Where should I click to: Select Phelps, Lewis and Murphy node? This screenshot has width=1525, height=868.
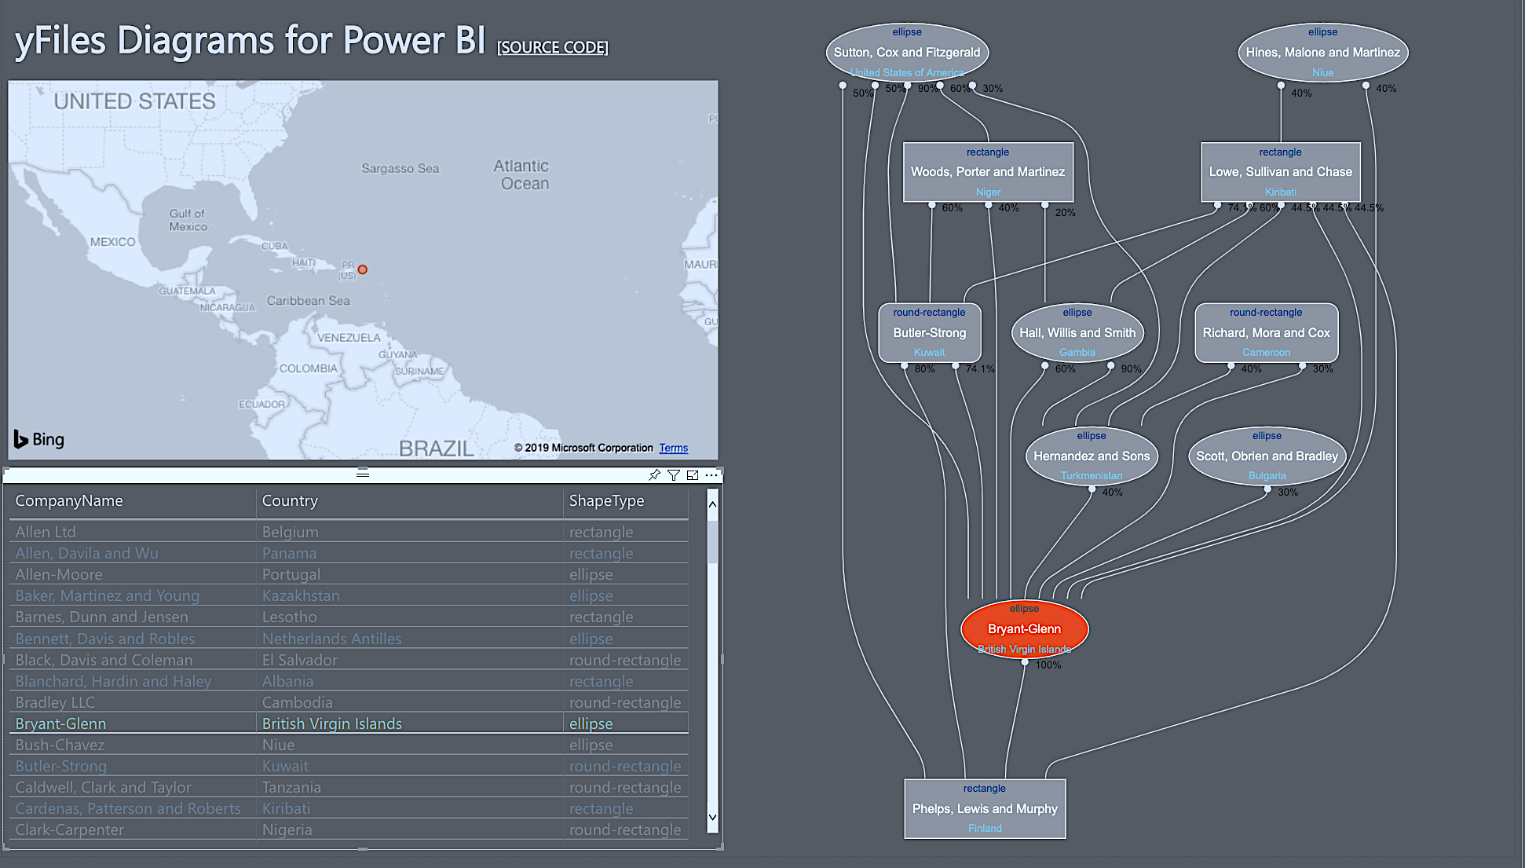click(x=985, y=808)
